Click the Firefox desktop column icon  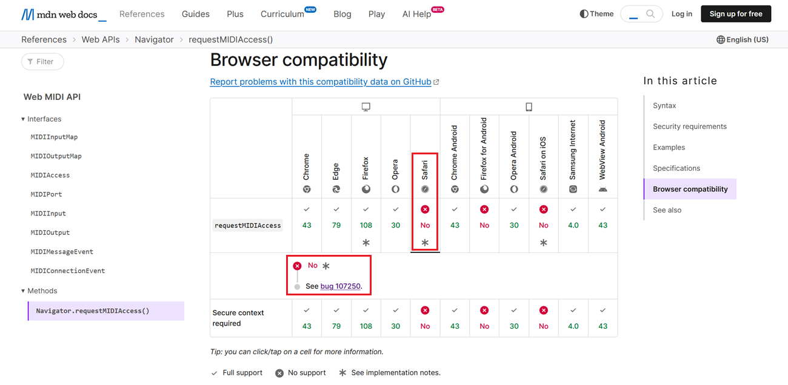[366, 189]
